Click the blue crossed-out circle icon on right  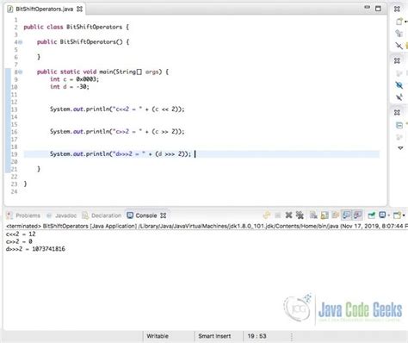(399, 85)
